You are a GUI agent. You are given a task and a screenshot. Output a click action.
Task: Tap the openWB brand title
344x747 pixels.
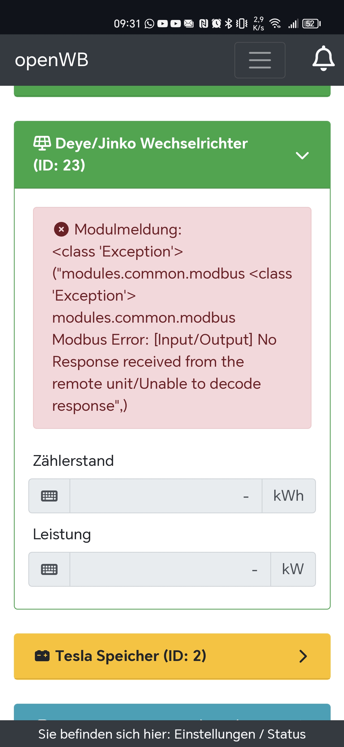pos(52,60)
